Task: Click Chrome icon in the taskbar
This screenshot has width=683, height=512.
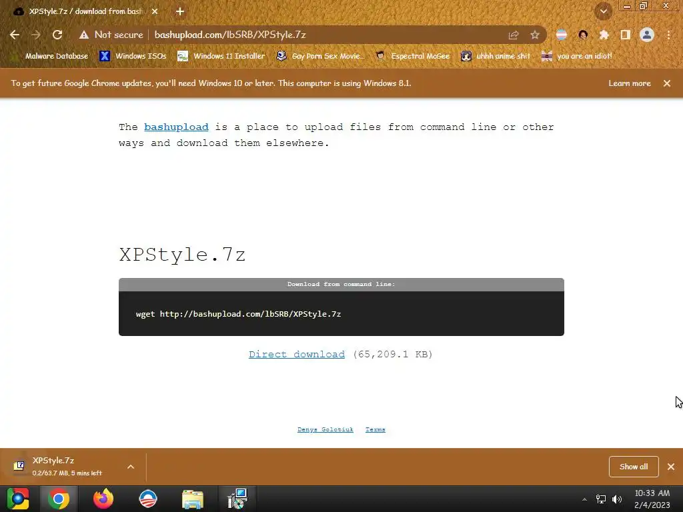Action: tap(59, 499)
